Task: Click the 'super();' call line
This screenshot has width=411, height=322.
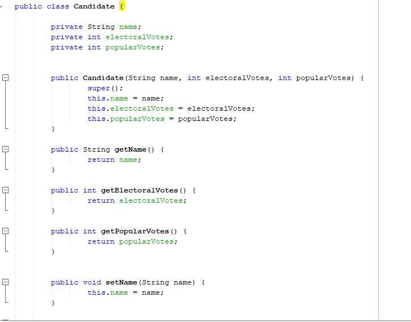Action: coord(105,89)
